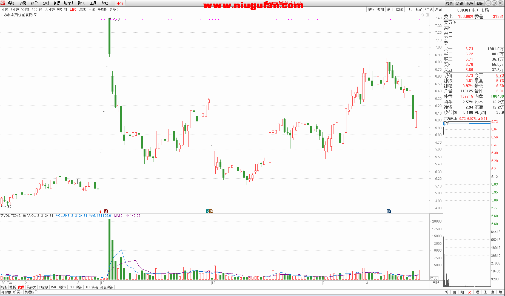
Task: Expand the VOL-TDX indicator dropdown triangle
Action: [2, 216]
